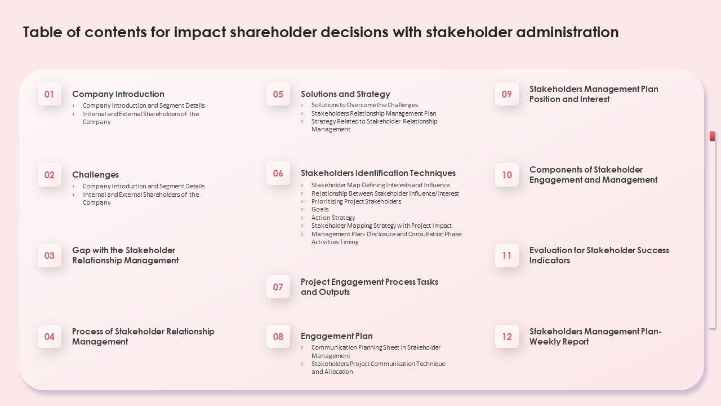721x406 pixels.
Task: Click the 02 badge beside Challenges
Action: (x=50, y=175)
